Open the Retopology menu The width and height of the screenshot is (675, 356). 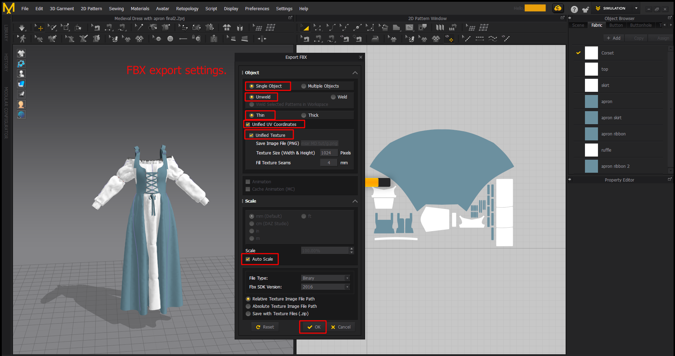[x=187, y=9]
